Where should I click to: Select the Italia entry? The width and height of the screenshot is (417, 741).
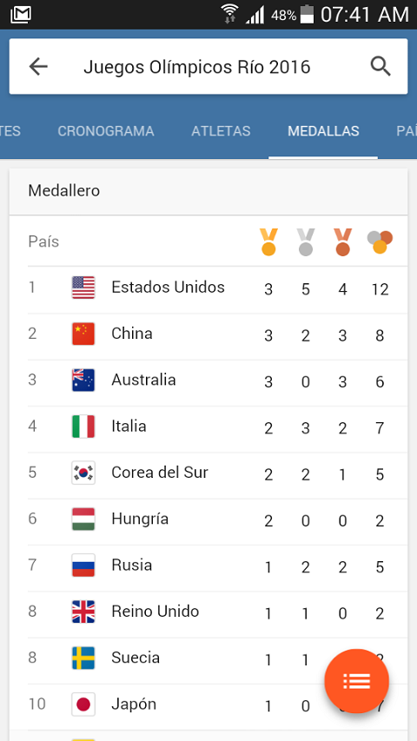point(208,428)
